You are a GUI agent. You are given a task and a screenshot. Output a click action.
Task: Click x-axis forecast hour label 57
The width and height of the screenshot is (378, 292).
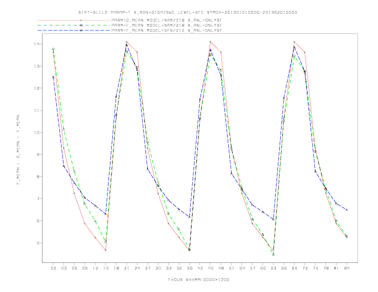[252, 268]
